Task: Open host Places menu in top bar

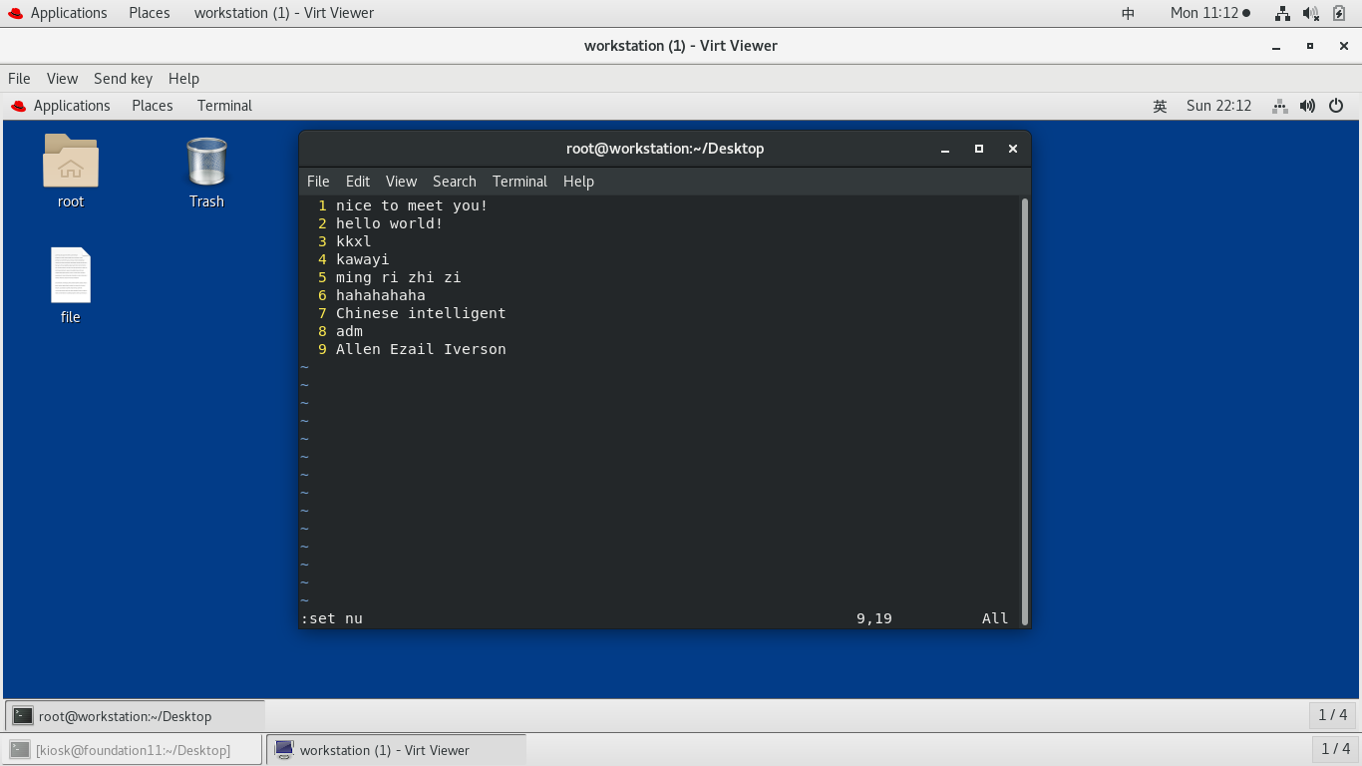Action: (150, 13)
